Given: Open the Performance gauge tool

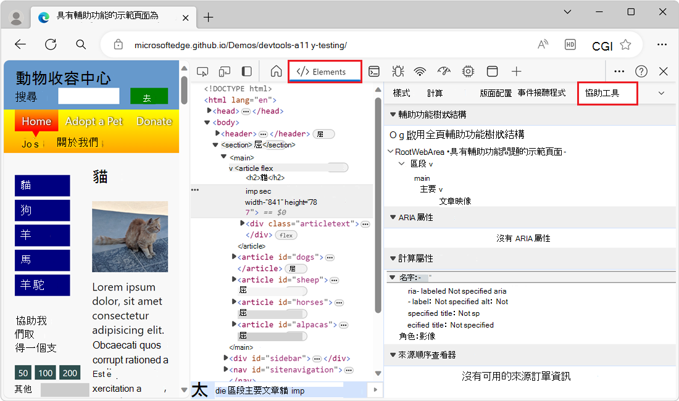Looking at the screenshot, I should coord(444,72).
